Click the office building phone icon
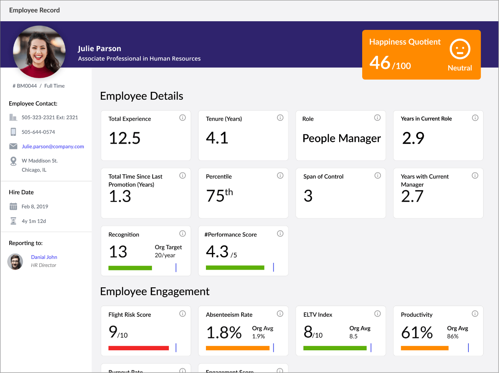The width and height of the screenshot is (499, 373). point(13,117)
